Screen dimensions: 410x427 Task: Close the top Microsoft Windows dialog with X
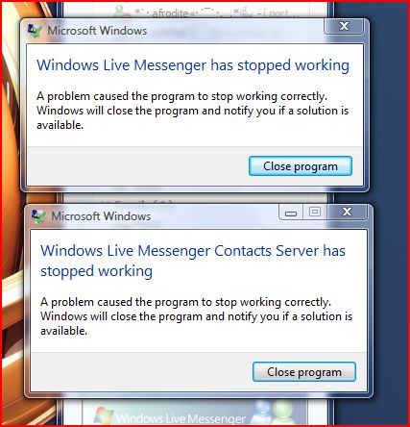point(344,26)
